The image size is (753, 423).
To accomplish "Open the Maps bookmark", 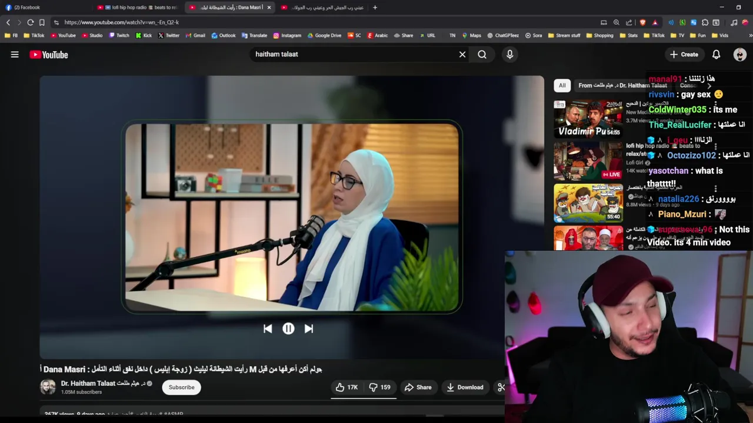I will click(x=471, y=35).
